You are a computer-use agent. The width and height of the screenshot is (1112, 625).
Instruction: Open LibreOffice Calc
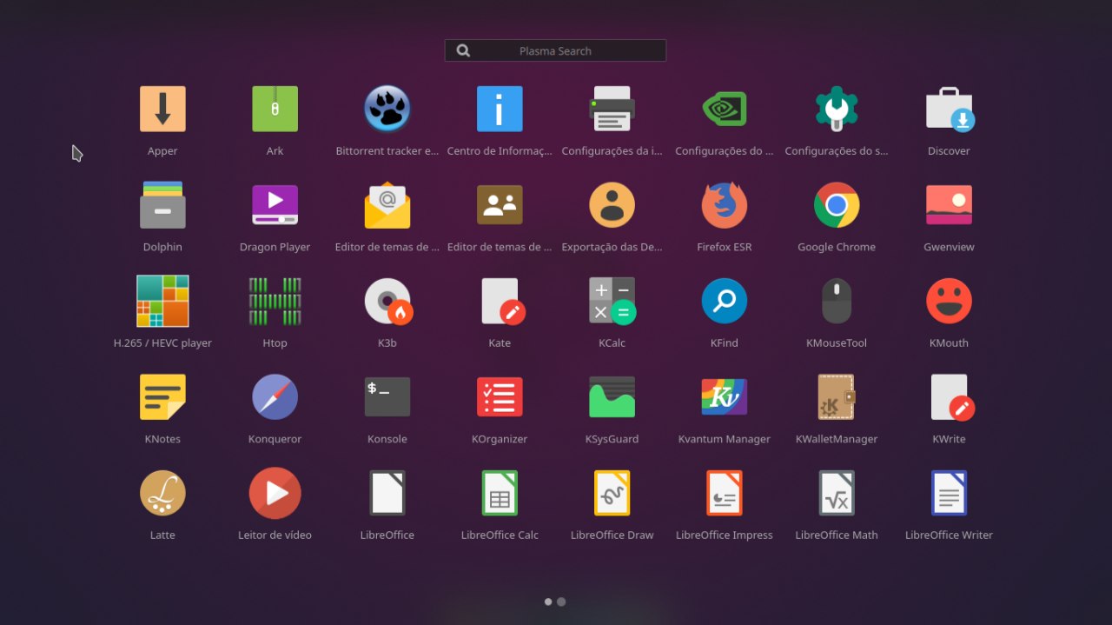click(x=500, y=493)
